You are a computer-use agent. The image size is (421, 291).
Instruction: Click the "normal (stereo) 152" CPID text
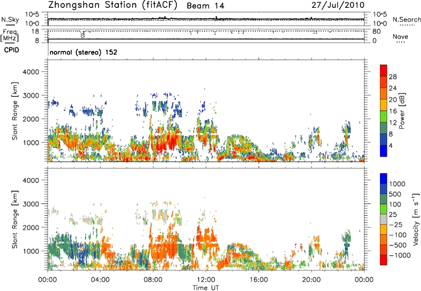[84, 53]
